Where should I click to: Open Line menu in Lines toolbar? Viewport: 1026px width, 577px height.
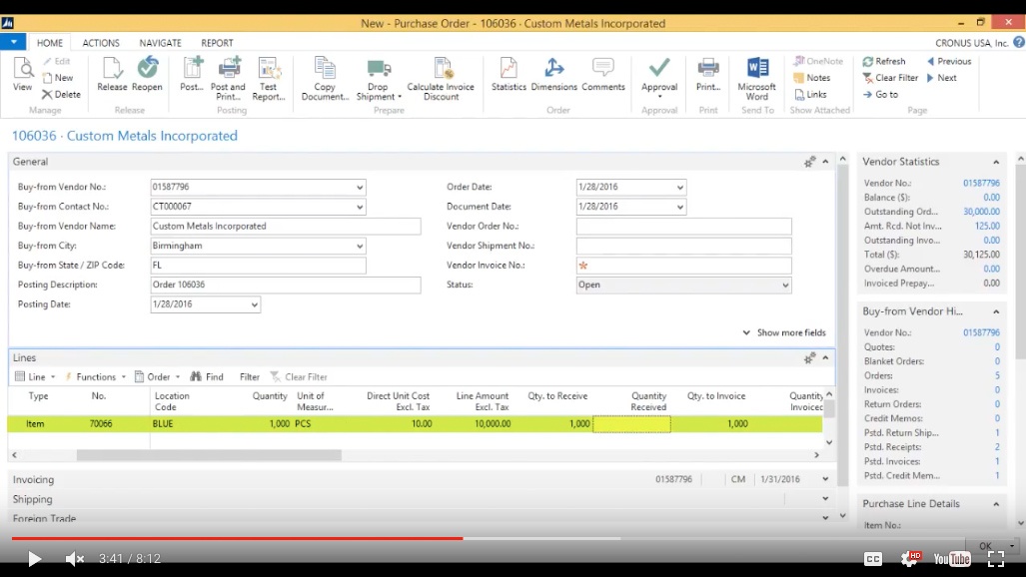pyautogui.click(x=35, y=376)
